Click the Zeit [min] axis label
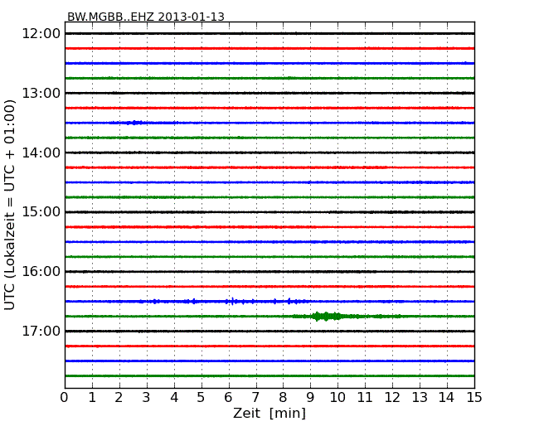This screenshot has width=539, height=431. pyautogui.click(x=269, y=413)
